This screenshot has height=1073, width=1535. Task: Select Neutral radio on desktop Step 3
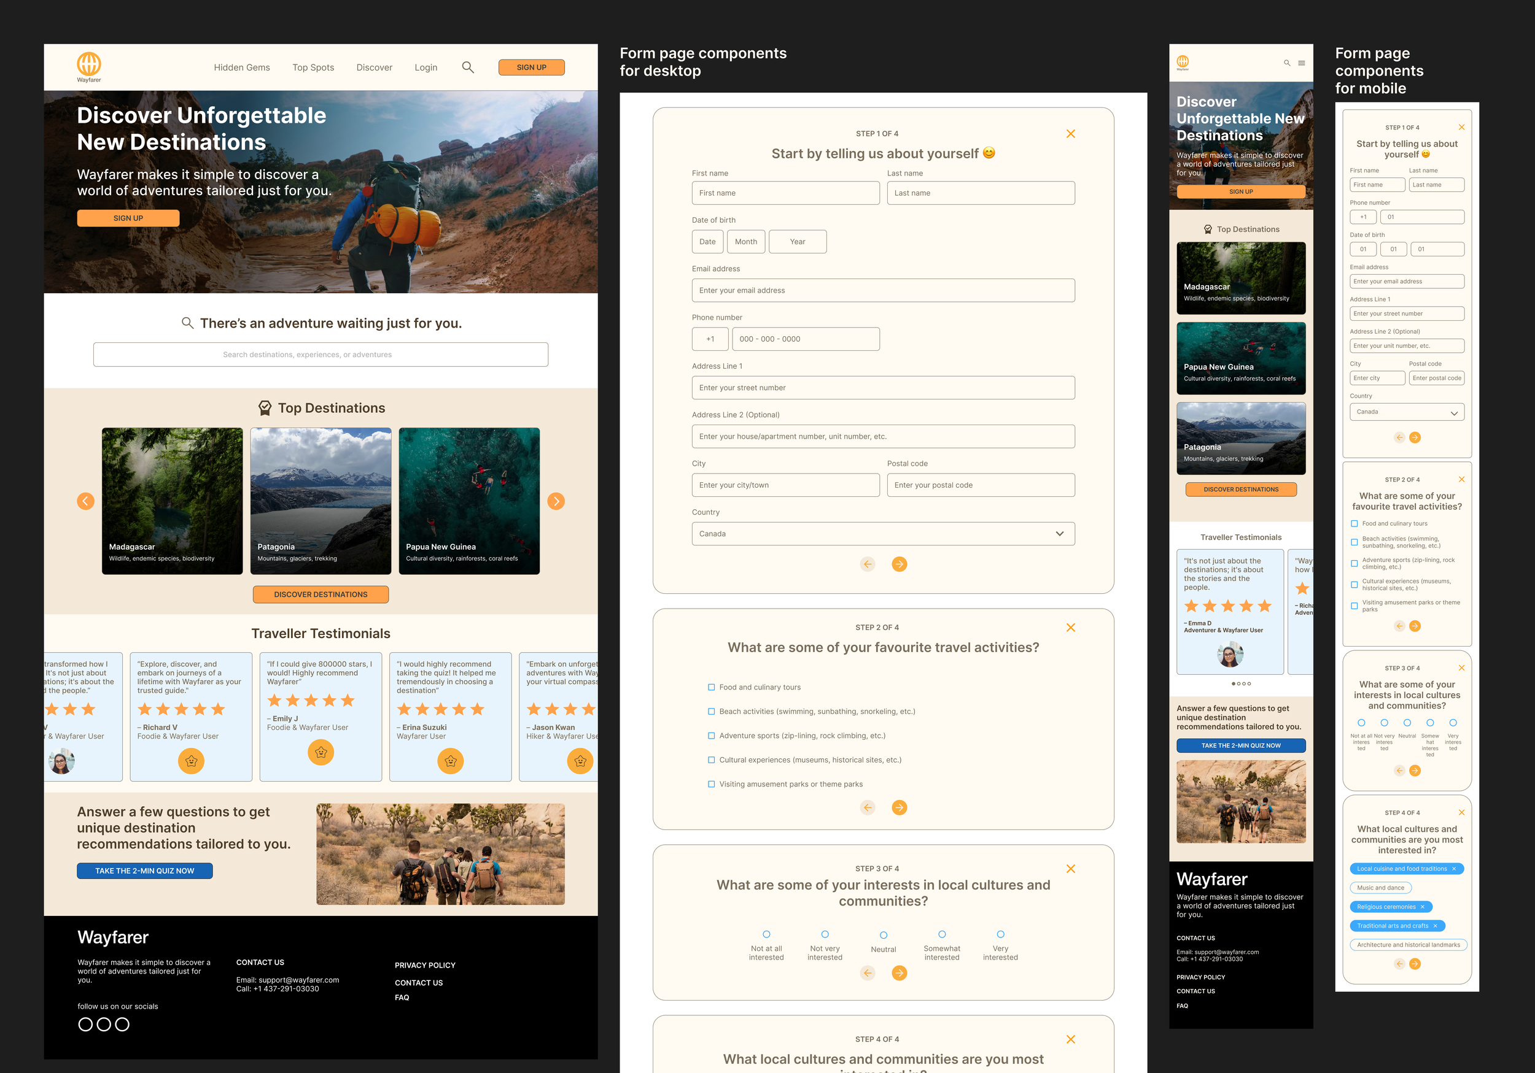pyautogui.click(x=883, y=935)
